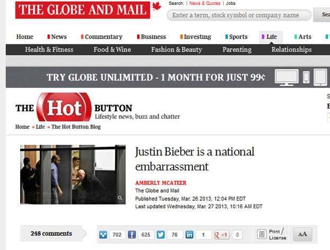Click the LinkedIn count of 1
This screenshot has height=250, width=330.
[x=203, y=235]
